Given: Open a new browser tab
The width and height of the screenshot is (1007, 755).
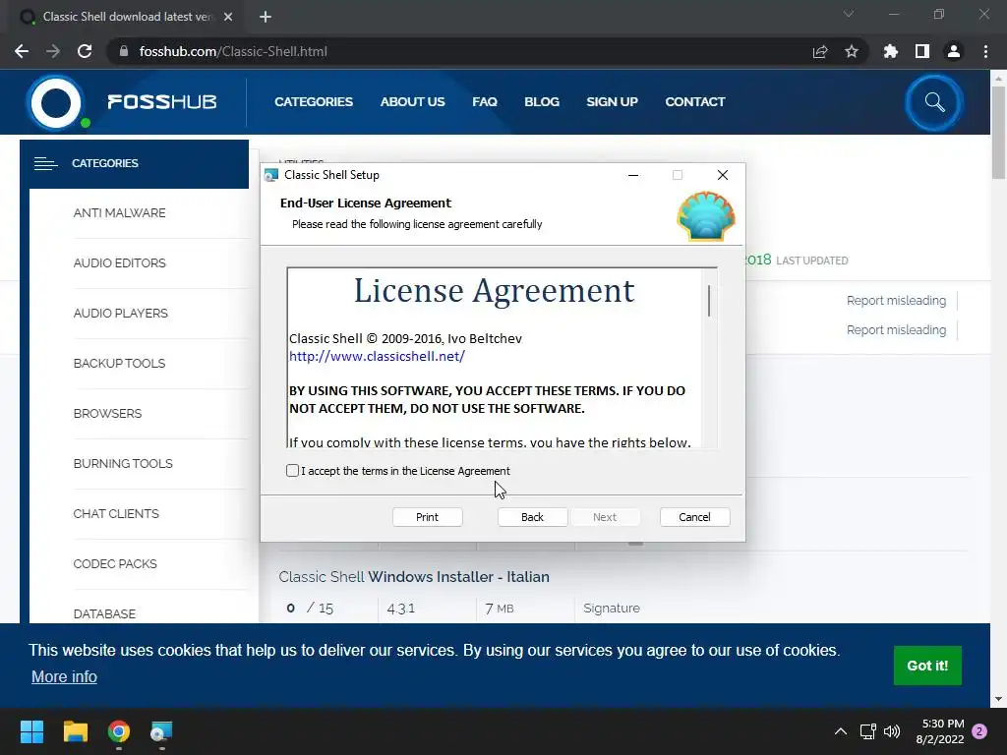Looking at the screenshot, I should [266, 17].
